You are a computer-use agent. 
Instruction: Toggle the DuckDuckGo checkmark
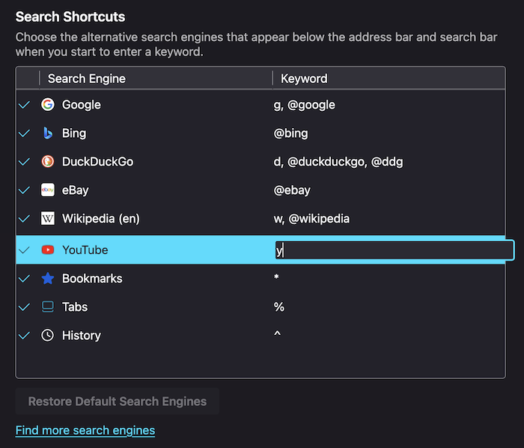pos(25,162)
